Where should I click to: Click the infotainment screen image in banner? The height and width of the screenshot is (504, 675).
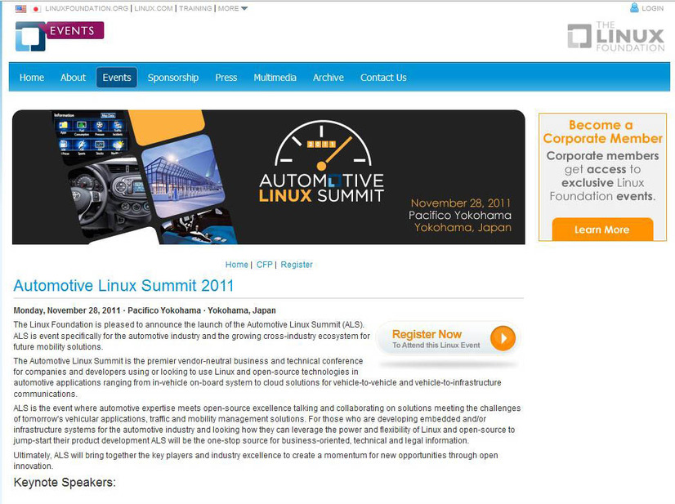tap(92, 136)
